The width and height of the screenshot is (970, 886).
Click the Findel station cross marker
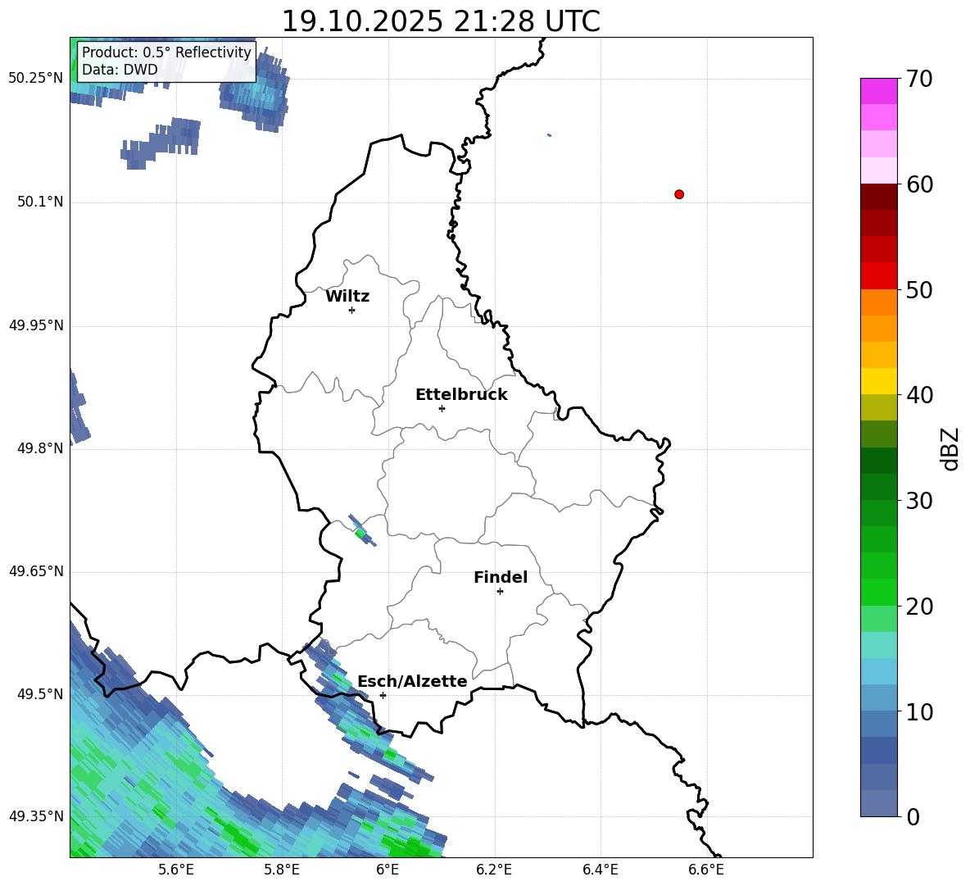(500, 592)
